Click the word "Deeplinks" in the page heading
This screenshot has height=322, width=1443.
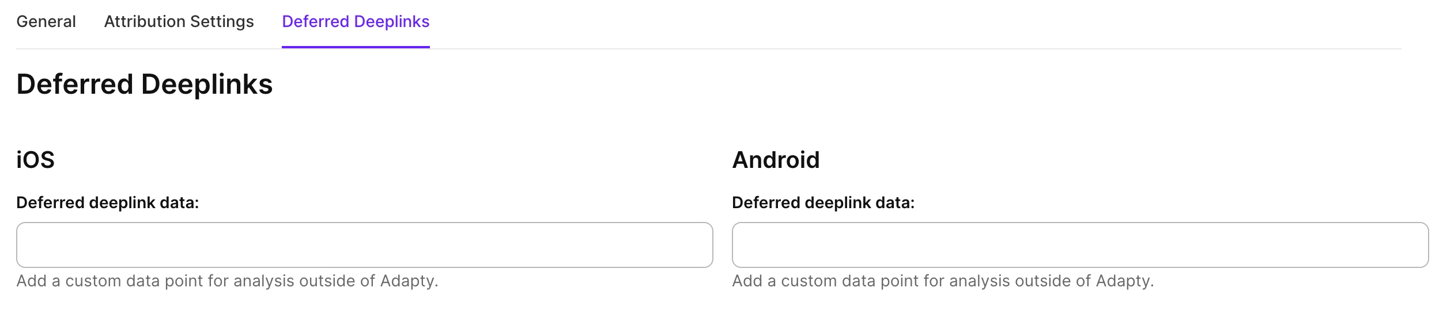tap(207, 85)
